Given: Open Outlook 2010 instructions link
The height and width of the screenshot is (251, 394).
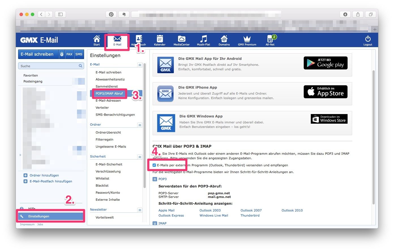Looking at the screenshot, I should coord(292,210).
